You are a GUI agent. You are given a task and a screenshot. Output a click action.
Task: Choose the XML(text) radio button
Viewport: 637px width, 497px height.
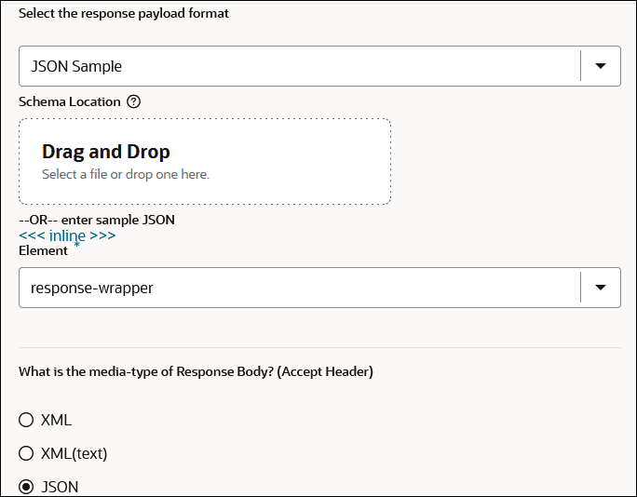[x=26, y=453]
